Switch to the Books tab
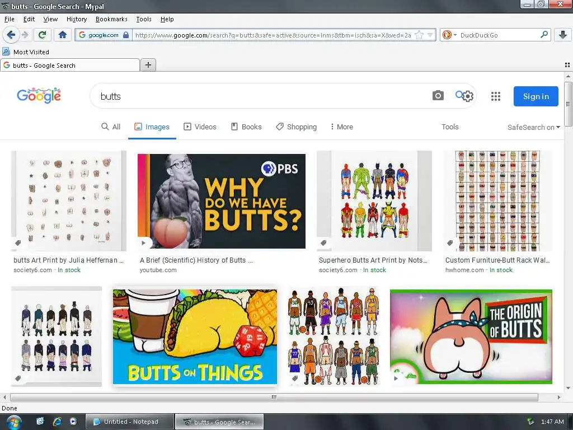 (246, 127)
